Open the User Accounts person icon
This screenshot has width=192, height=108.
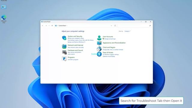coord(99,38)
